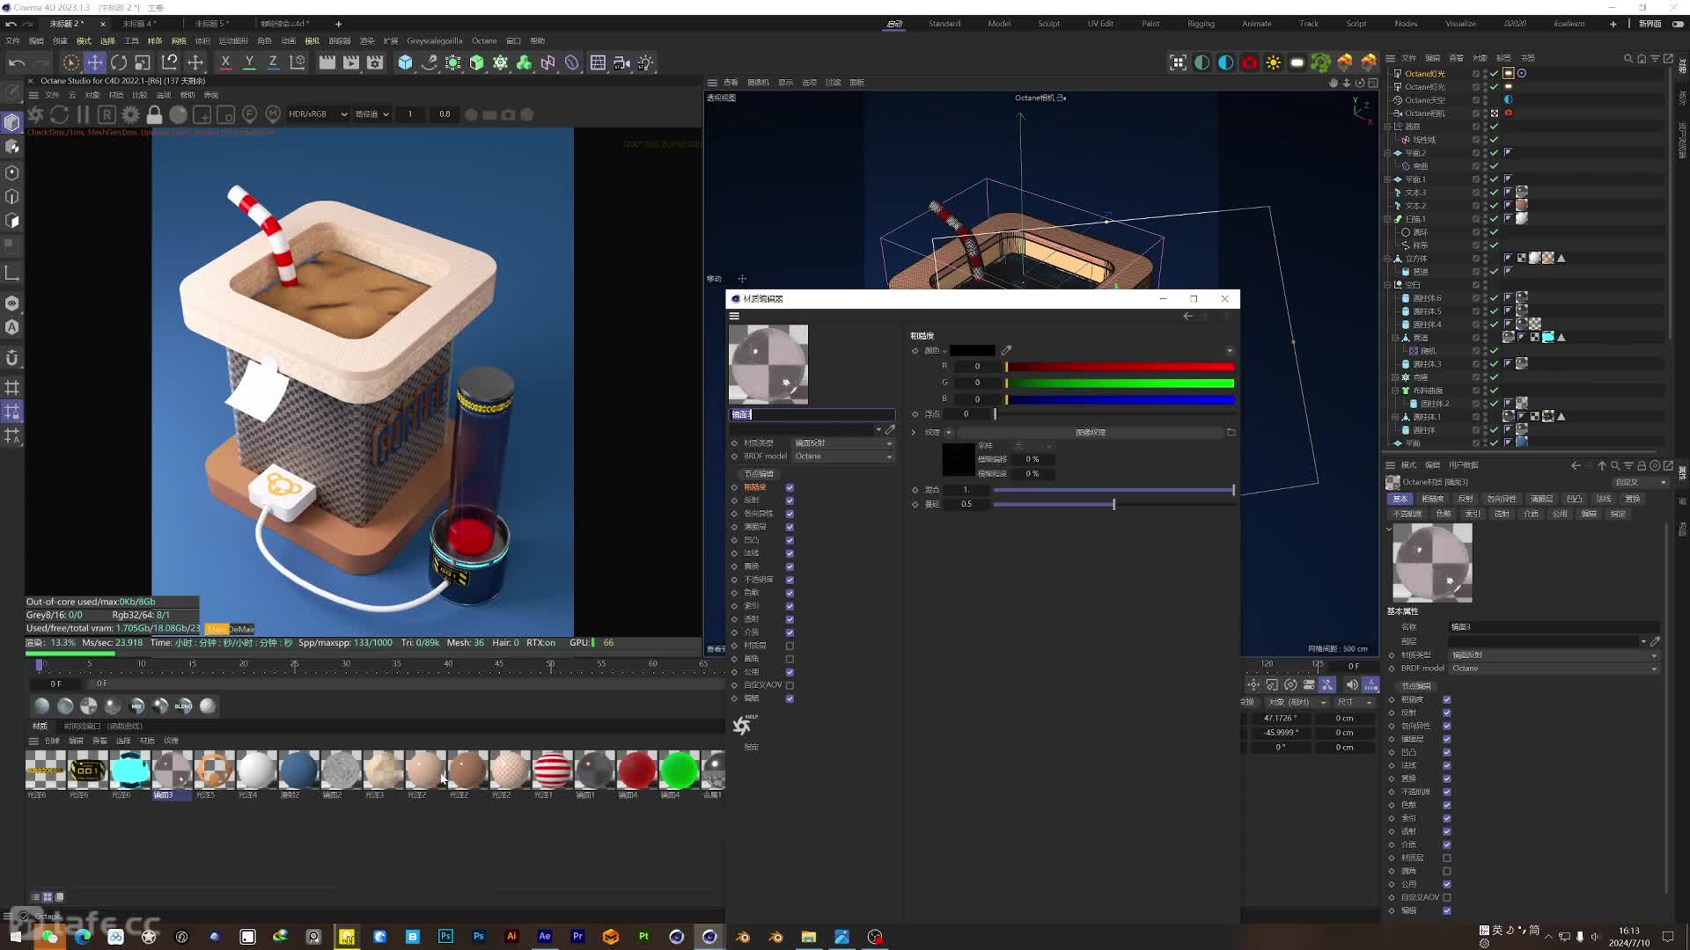This screenshot has width=1690, height=950.
Task: Toggle the Z axis lock
Action: click(x=273, y=62)
